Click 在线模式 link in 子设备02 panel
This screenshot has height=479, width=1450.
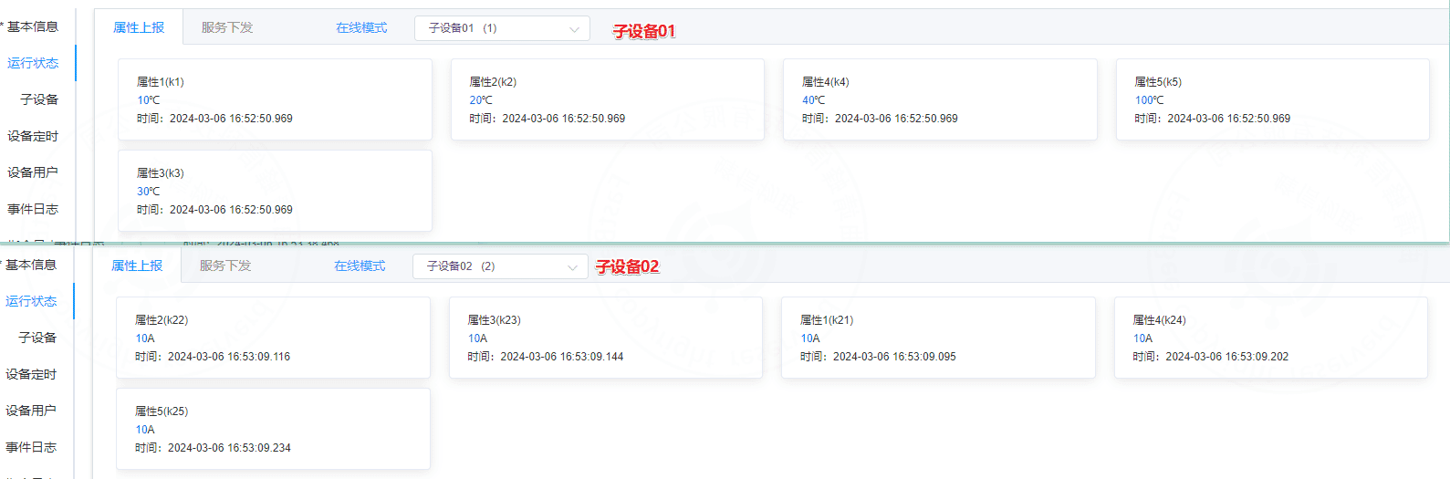click(360, 266)
